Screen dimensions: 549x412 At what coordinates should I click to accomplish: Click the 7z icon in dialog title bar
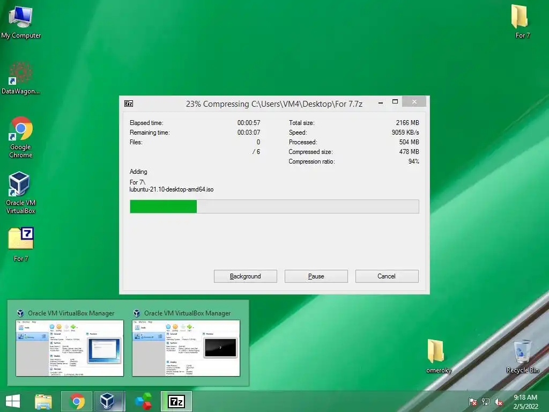(129, 104)
